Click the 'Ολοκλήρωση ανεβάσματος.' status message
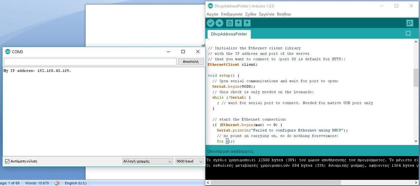 (x=231, y=152)
